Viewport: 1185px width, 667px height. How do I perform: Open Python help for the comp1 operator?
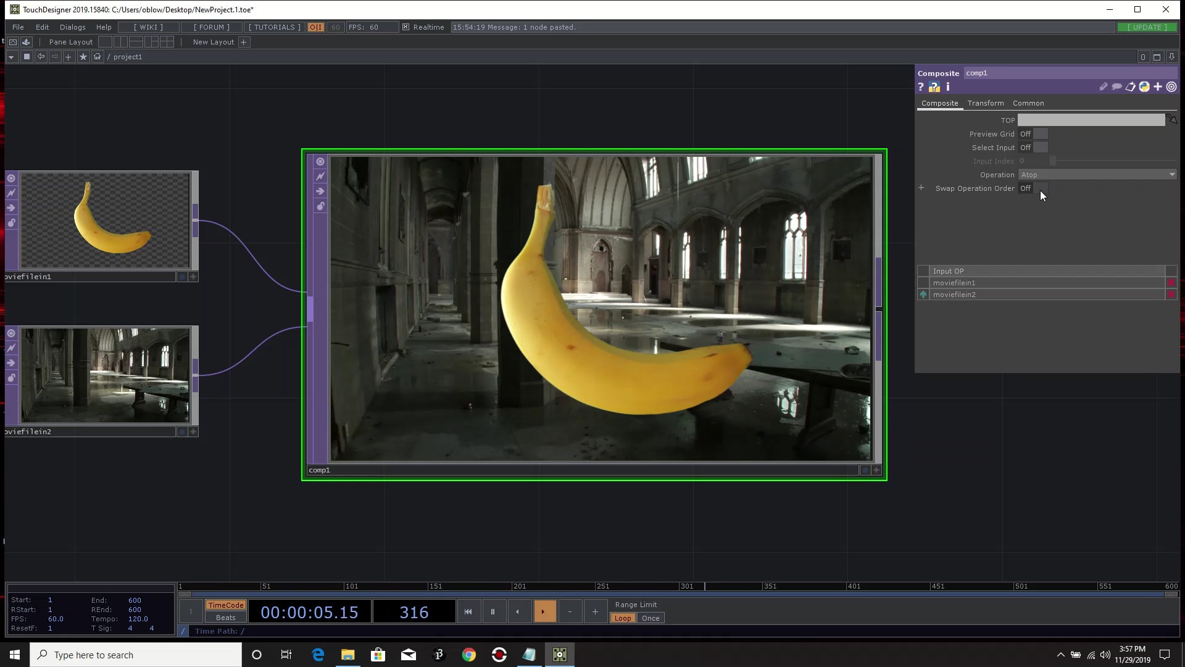coord(934,87)
